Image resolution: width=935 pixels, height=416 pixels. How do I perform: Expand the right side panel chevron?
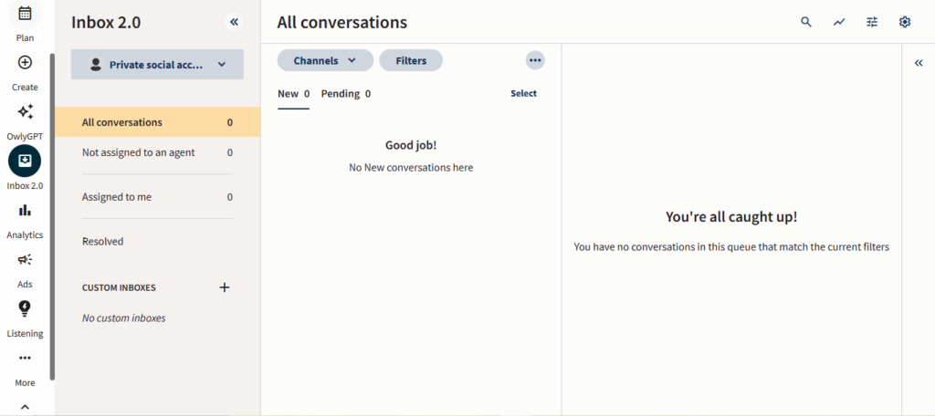click(919, 63)
